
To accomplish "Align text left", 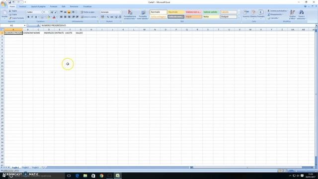I will tap(61, 17).
